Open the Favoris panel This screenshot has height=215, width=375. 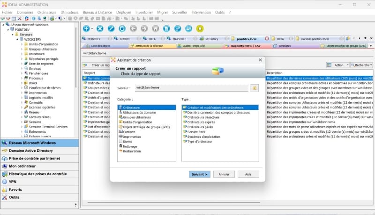click(39, 189)
